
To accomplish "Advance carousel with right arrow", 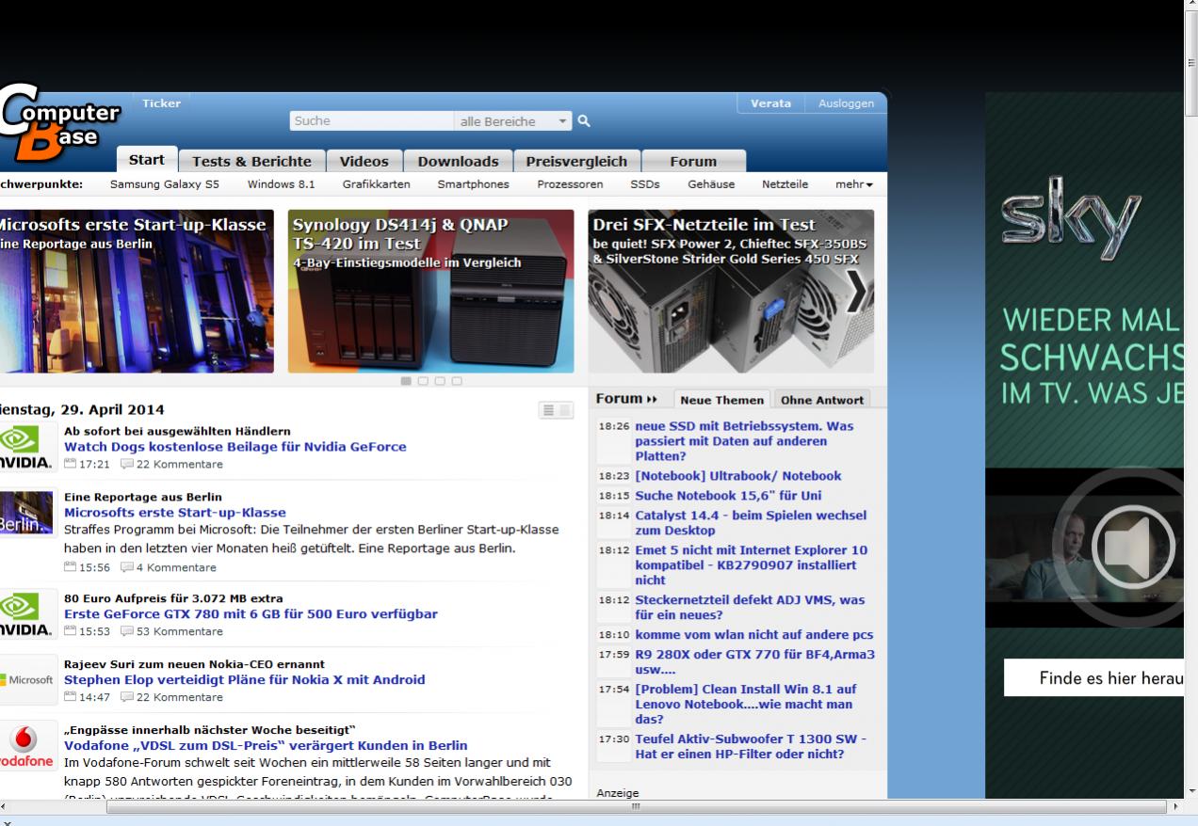I will [858, 292].
